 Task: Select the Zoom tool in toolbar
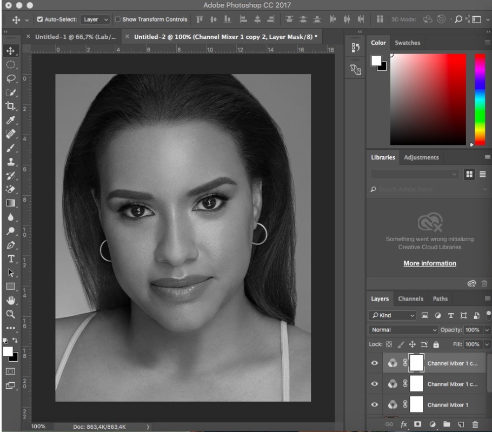click(x=10, y=314)
